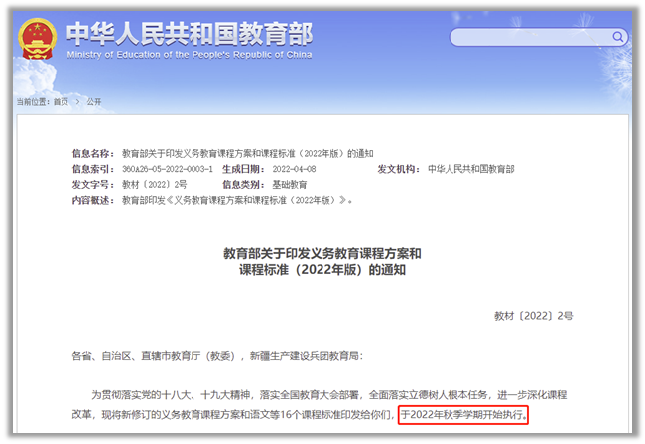This screenshot has height=444, width=645.
Task: Select the 信息名称 label
Action: 93,154
